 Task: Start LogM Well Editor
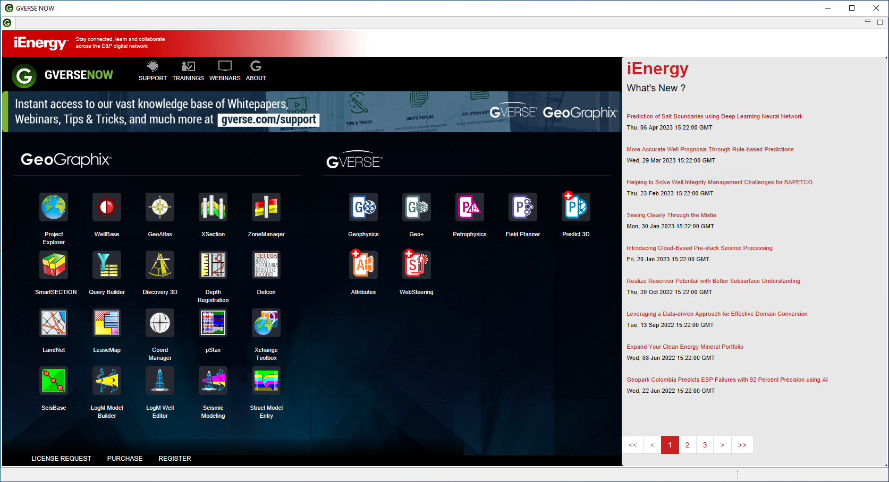click(x=160, y=381)
